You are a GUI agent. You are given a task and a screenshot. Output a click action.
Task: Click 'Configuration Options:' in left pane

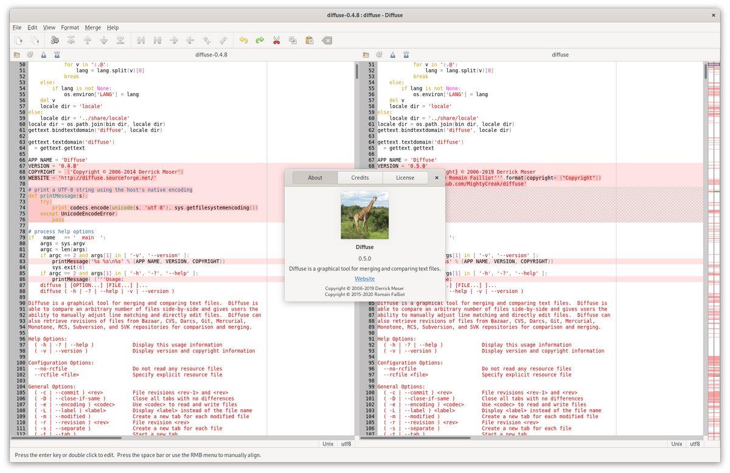click(x=61, y=363)
